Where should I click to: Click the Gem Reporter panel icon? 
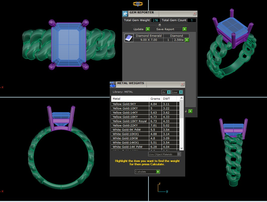(125, 14)
